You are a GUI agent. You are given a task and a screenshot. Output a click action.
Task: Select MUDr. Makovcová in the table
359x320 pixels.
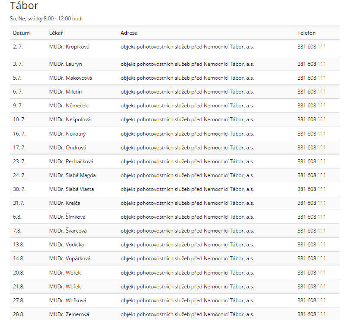tap(71, 78)
